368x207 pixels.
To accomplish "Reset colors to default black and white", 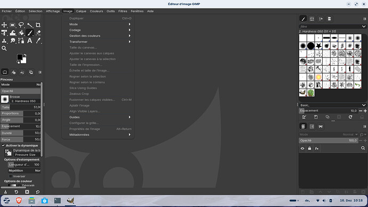I will 18,62.
